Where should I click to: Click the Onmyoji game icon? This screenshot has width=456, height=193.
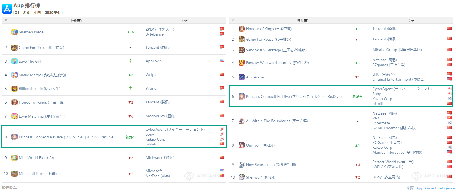pos(242,145)
